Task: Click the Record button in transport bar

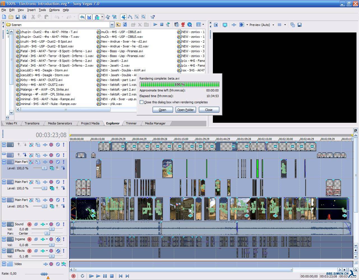Action: tap(73, 276)
